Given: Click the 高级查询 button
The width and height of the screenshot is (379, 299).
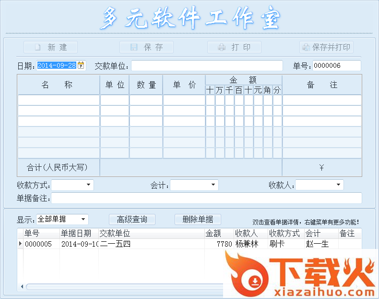Looking at the screenshot, I should tap(132, 219).
